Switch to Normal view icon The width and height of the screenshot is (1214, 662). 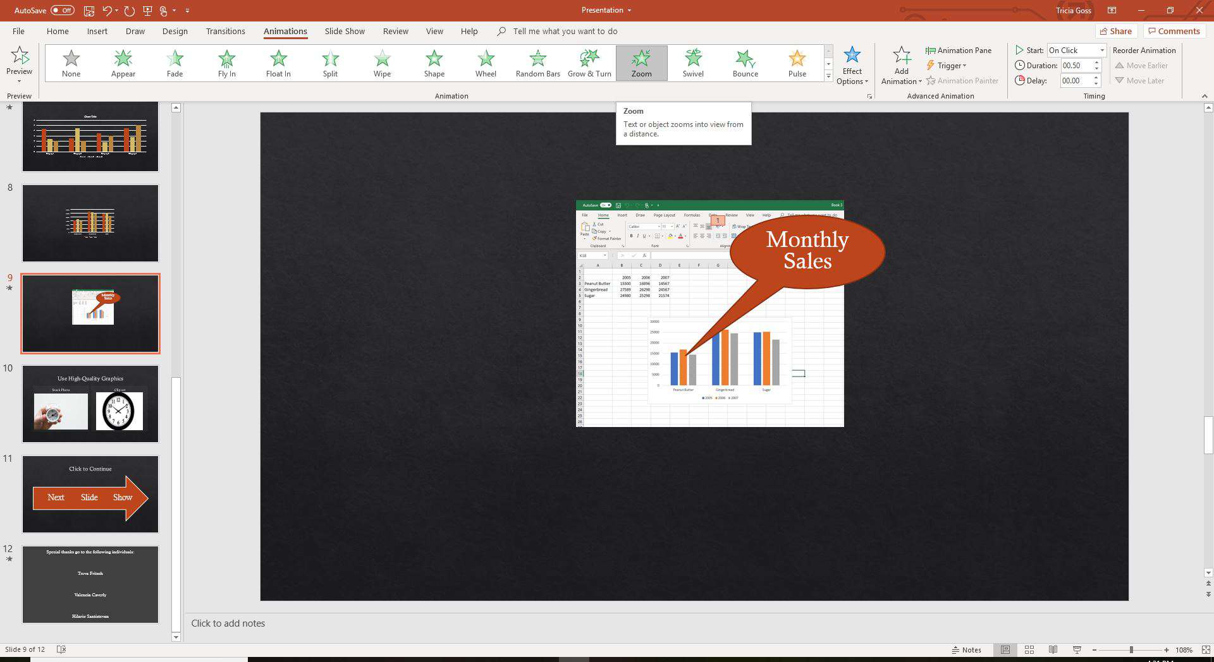click(1005, 649)
